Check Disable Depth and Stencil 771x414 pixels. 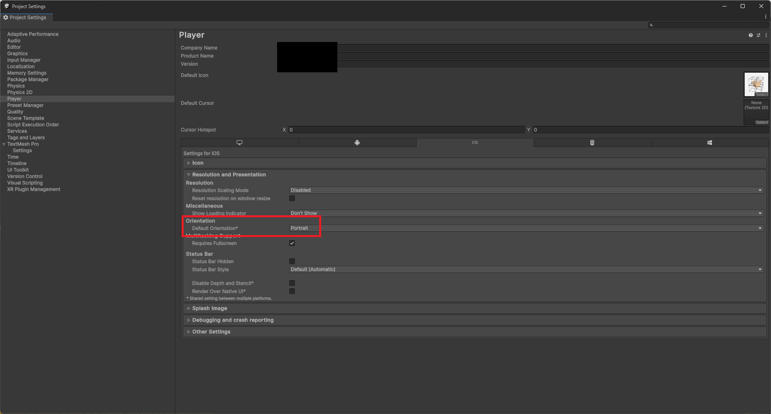[x=292, y=283]
